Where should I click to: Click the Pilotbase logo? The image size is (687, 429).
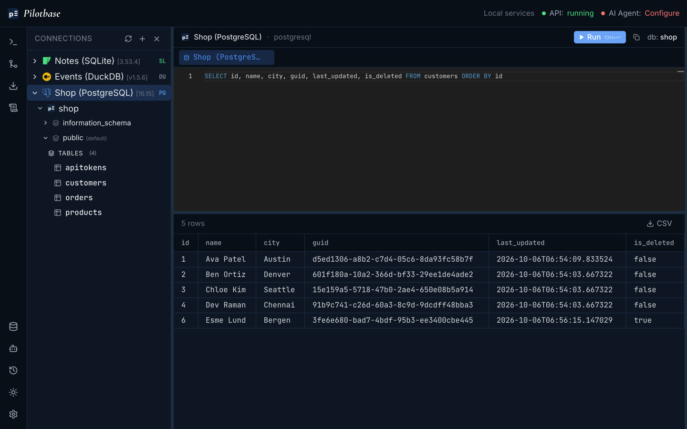34,13
